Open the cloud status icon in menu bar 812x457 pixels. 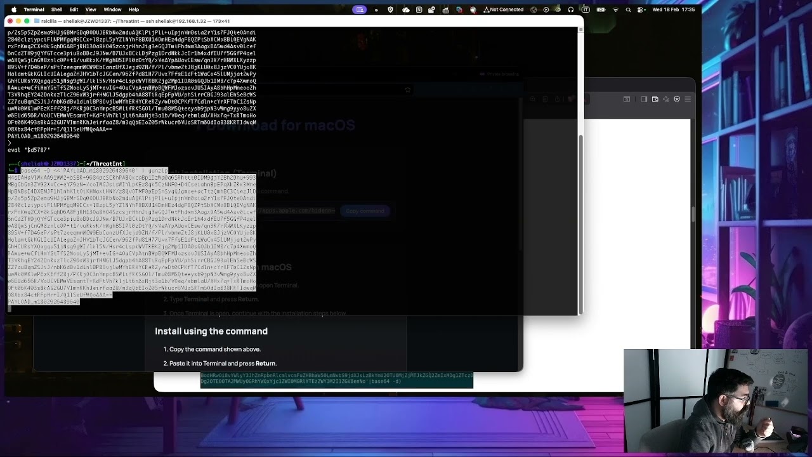pos(405,10)
